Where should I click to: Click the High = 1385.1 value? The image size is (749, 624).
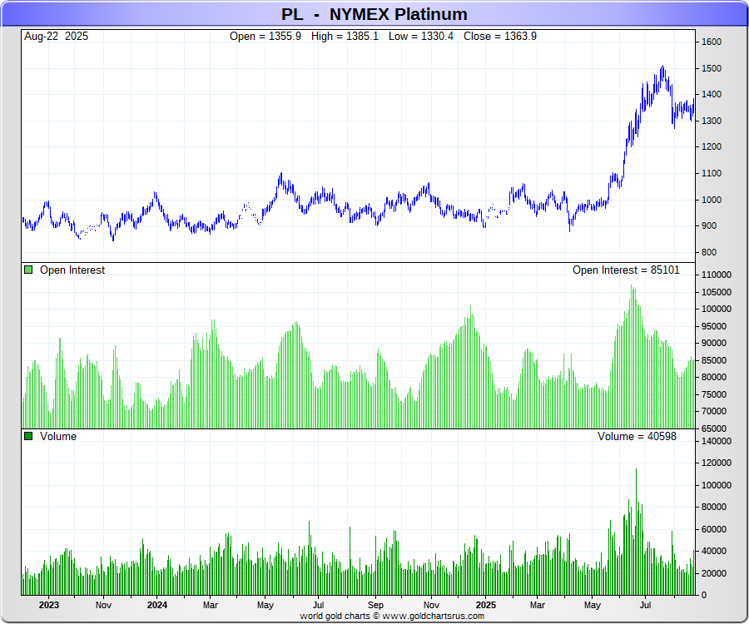coord(345,37)
